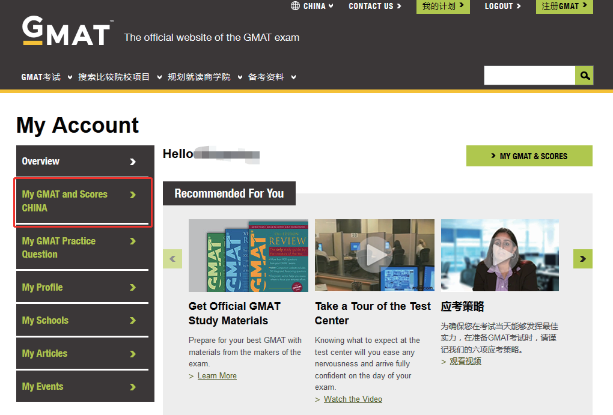Click the MY GMAT & SCORES button
Screen dimensions: 613x415
[x=529, y=156]
